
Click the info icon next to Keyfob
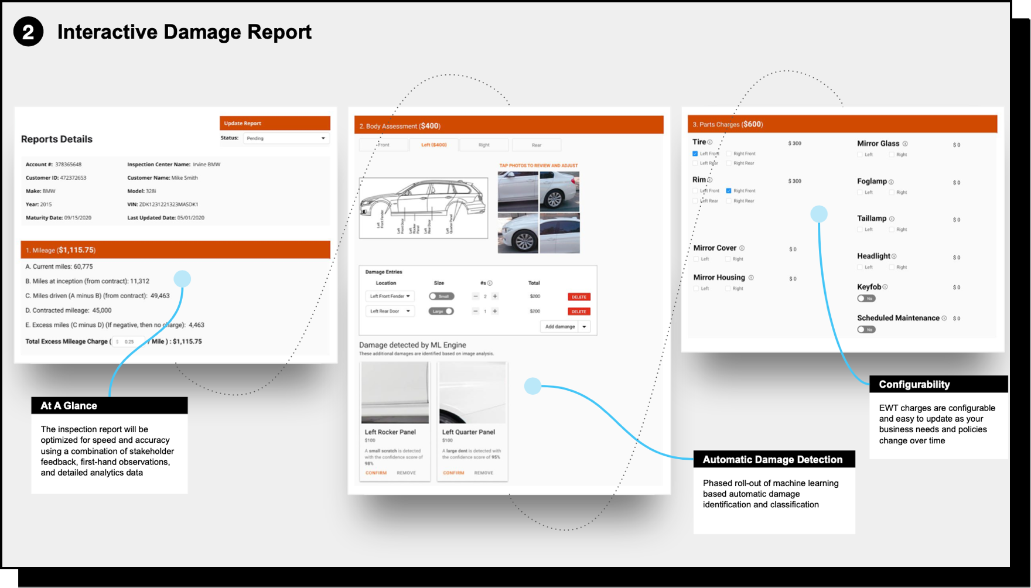point(885,287)
